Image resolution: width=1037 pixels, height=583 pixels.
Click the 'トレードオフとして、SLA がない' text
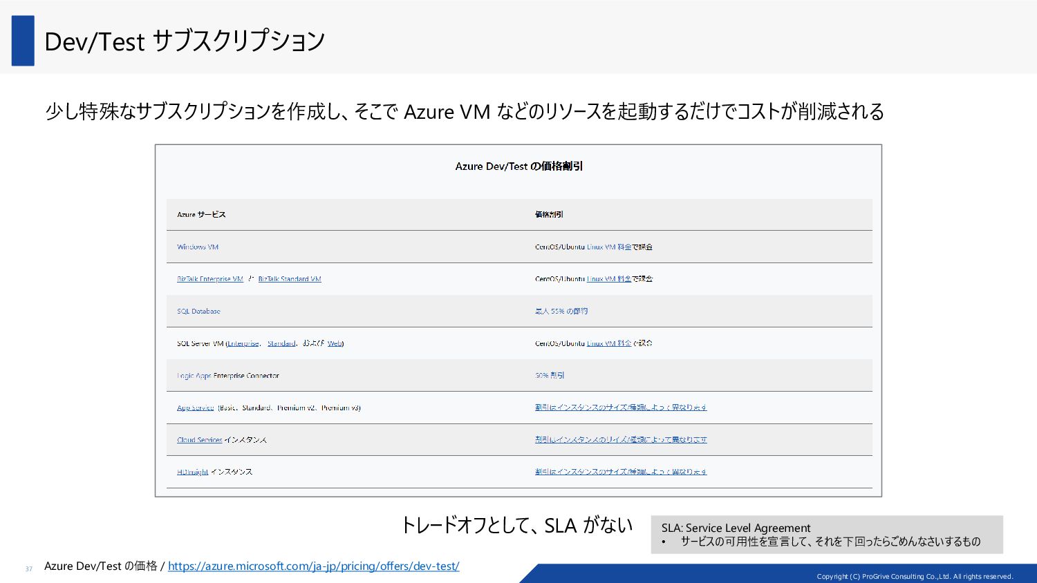point(517,526)
